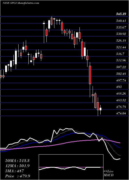Select the 535.67 price axis label

(121, 28)
